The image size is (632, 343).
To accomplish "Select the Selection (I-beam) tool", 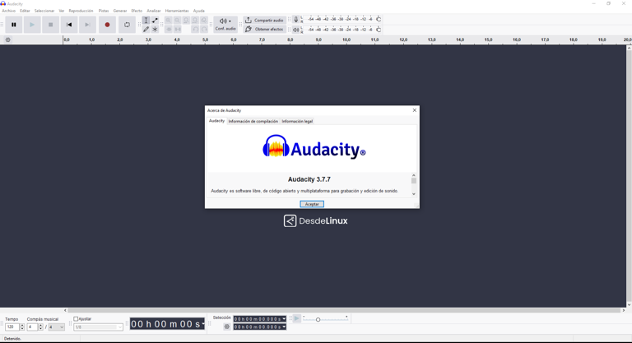I will (x=146, y=20).
